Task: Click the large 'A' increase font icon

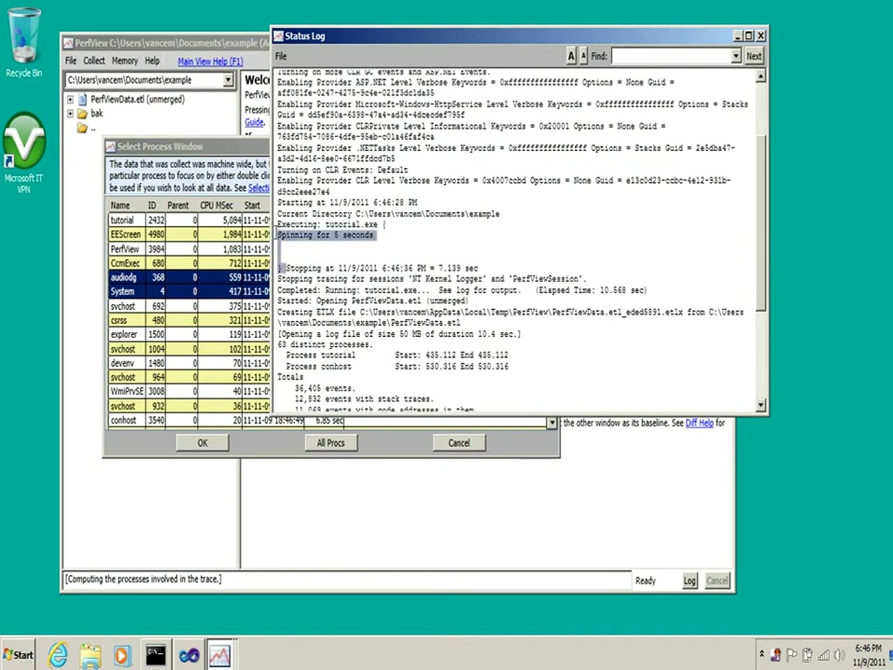Action: pos(571,56)
